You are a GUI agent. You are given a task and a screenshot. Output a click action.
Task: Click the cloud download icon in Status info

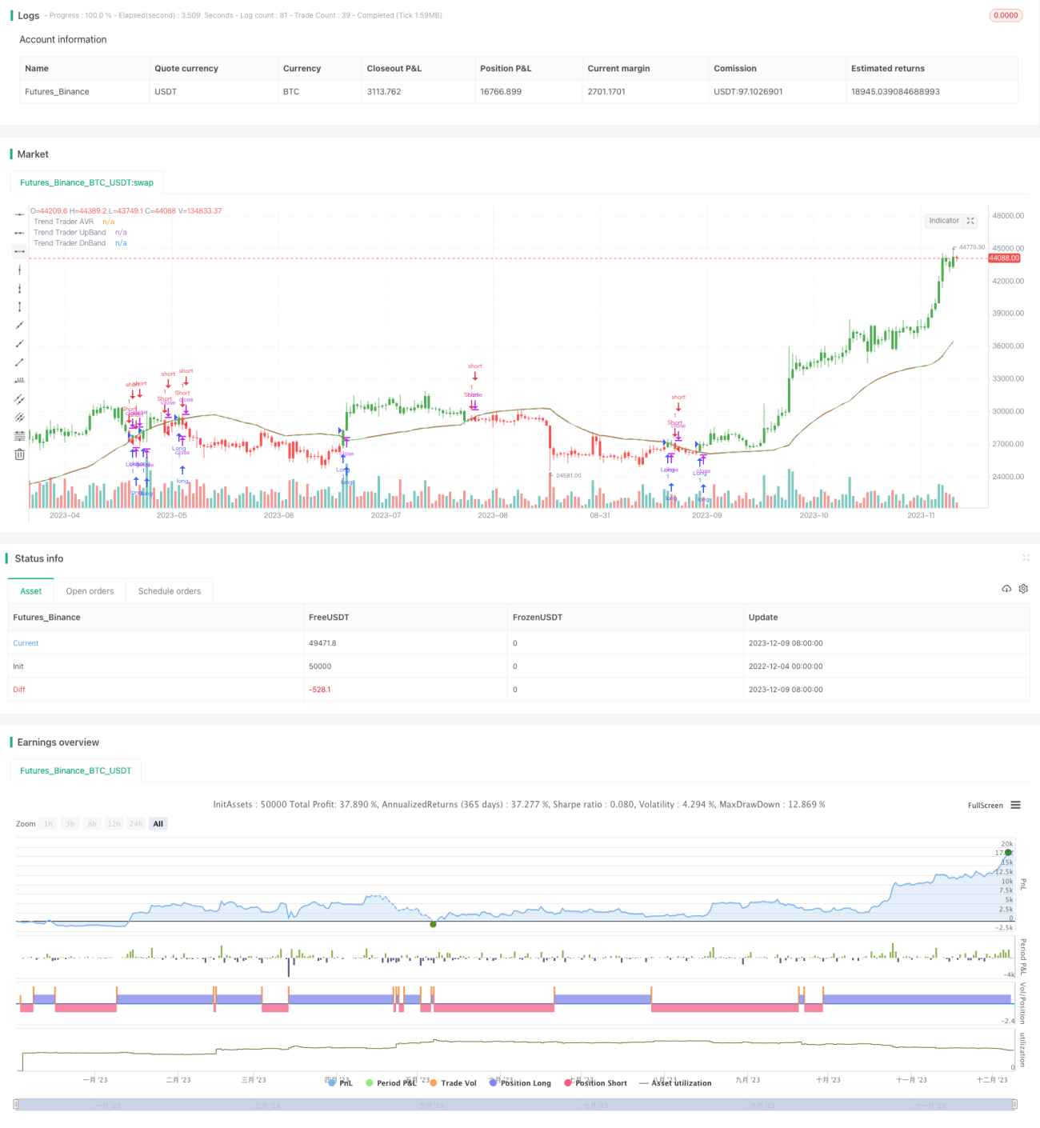(1006, 589)
